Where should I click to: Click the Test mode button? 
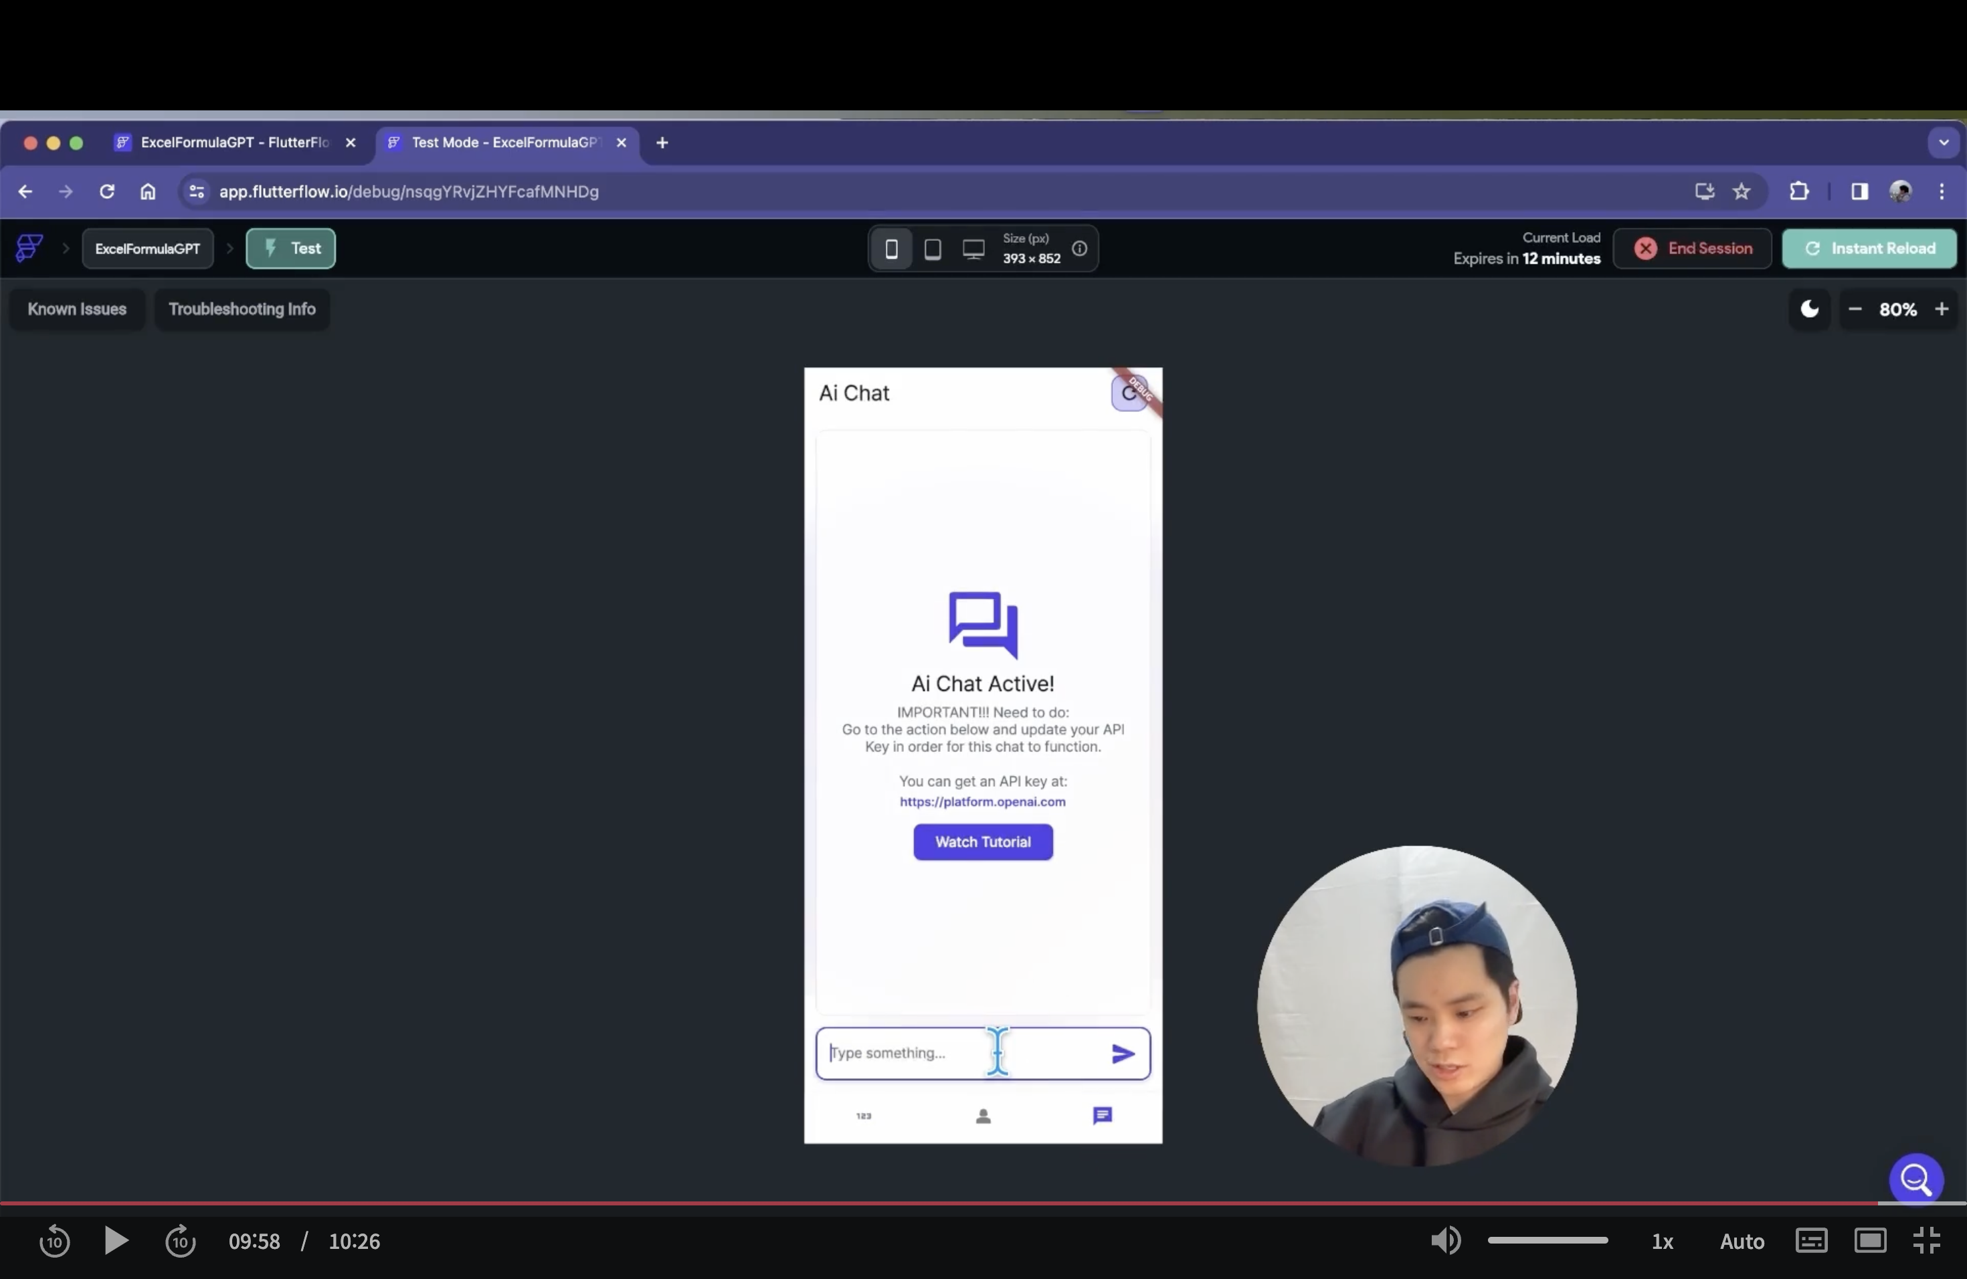pos(291,249)
